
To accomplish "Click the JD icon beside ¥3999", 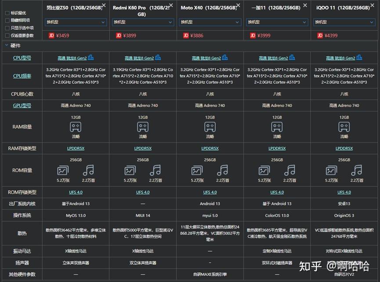I will pos(253,36).
